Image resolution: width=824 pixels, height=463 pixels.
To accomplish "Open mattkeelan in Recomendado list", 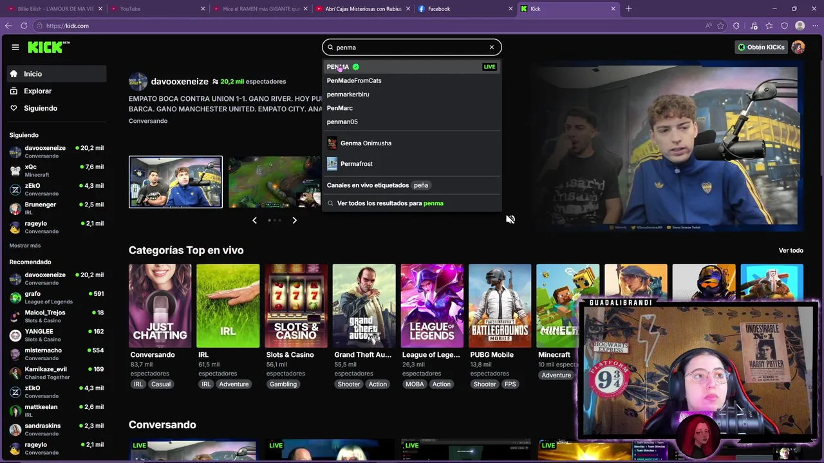I will coord(57,411).
